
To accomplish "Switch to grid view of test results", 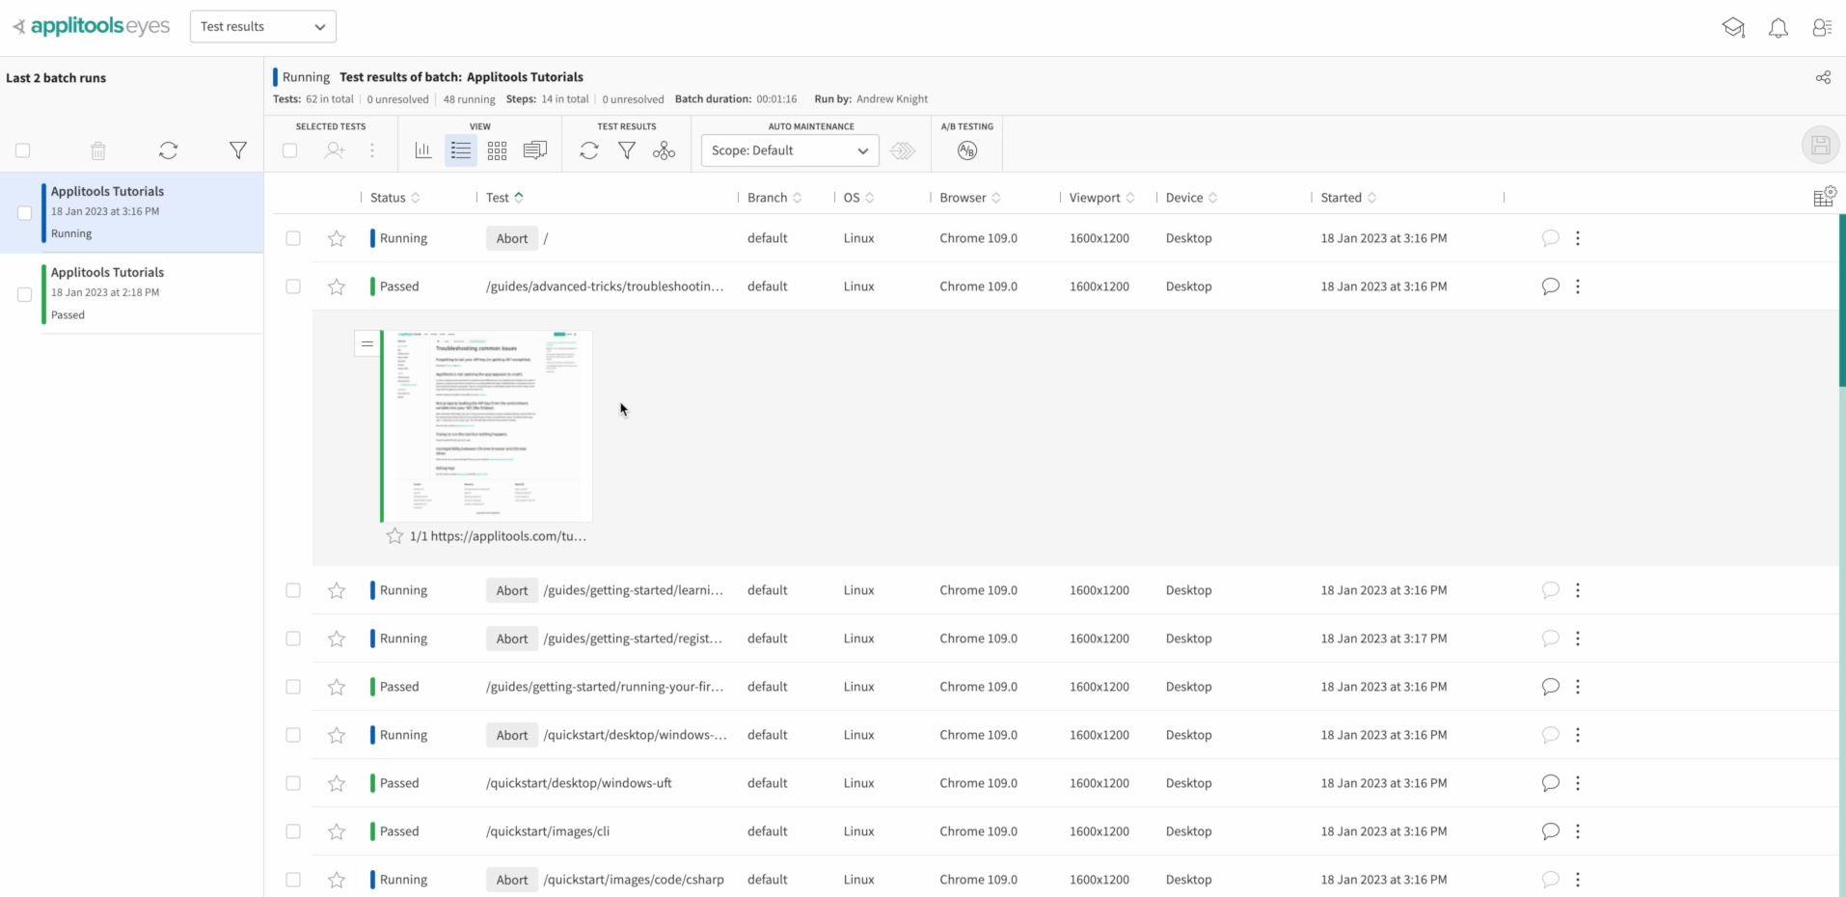I will click(x=497, y=150).
